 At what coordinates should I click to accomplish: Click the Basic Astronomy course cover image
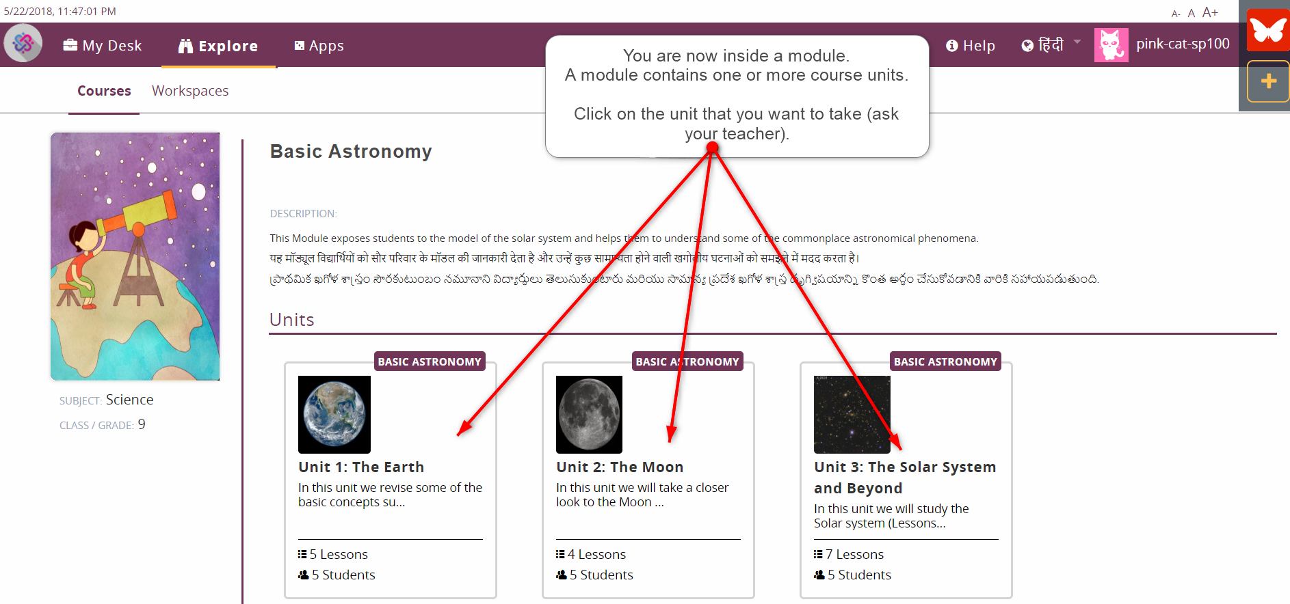click(135, 256)
